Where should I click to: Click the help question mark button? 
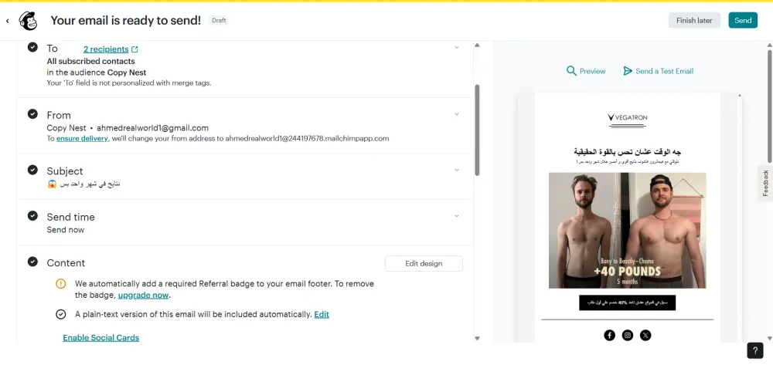click(755, 350)
